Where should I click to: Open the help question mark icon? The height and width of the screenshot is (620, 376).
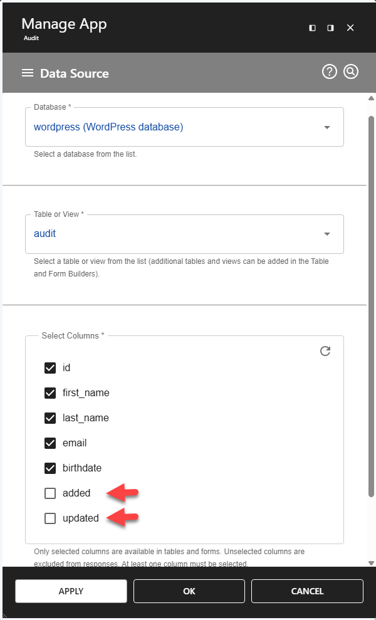tap(330, 72)
